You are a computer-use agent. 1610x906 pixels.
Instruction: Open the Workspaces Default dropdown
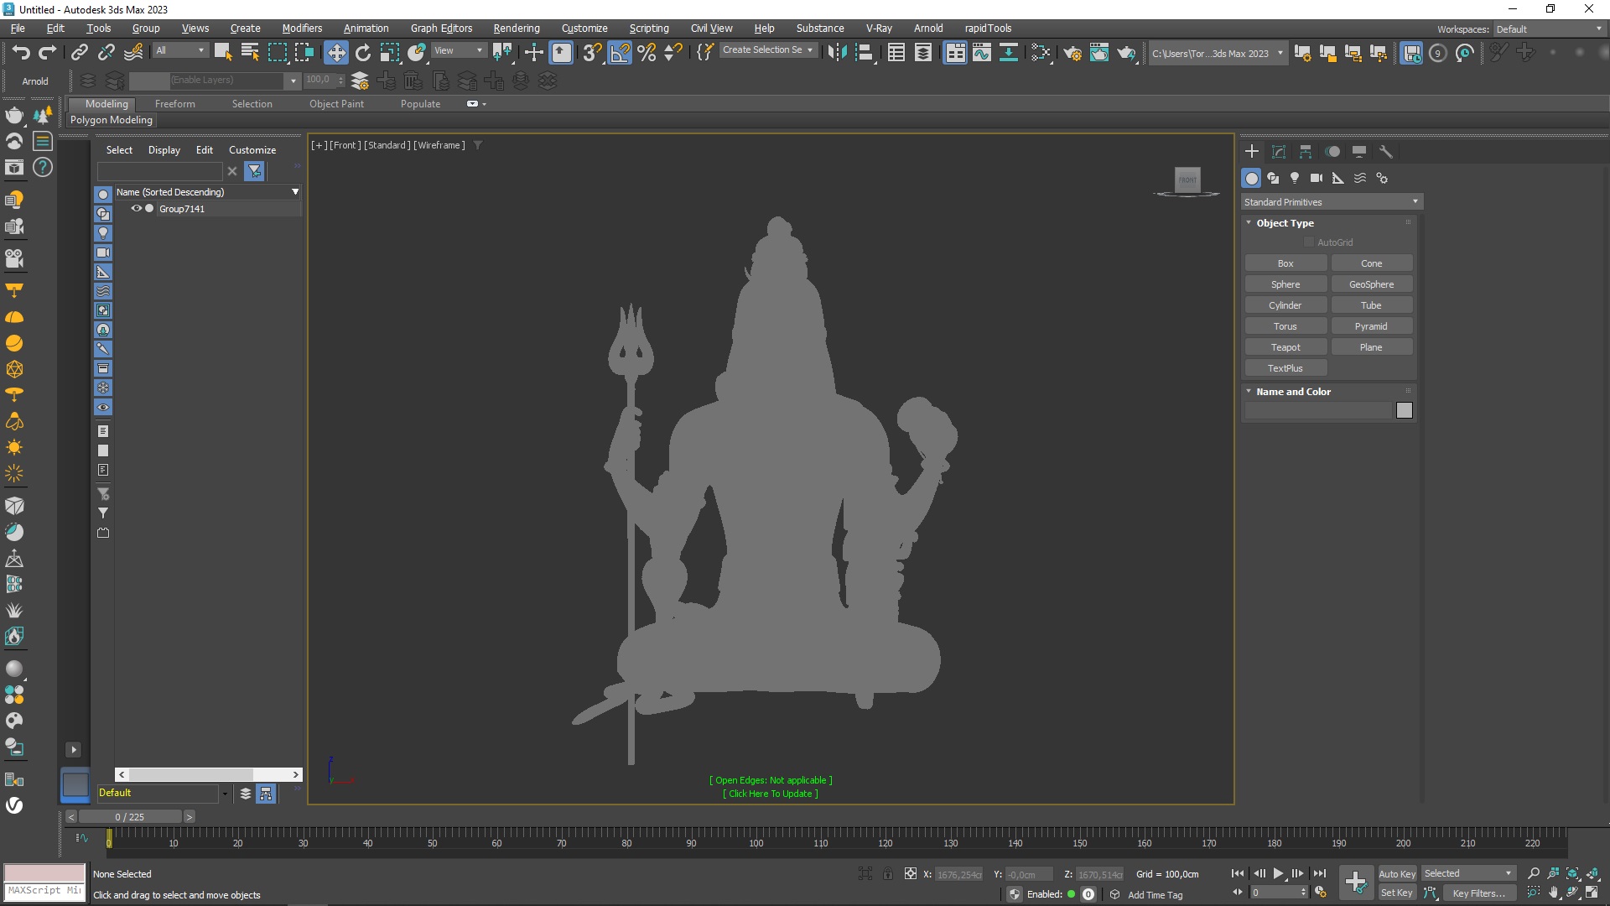tap(1550, 29)
